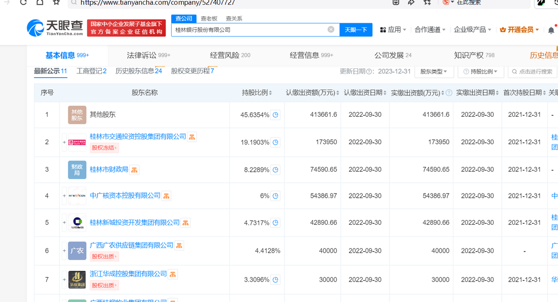The width and height of the screenshot is (558, 302).
Task: View shareholding pie chart for 45.6354%
Action: pyautogui.click(x=276, y=115)
